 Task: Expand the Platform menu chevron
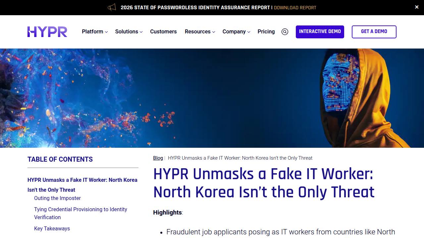106,32
